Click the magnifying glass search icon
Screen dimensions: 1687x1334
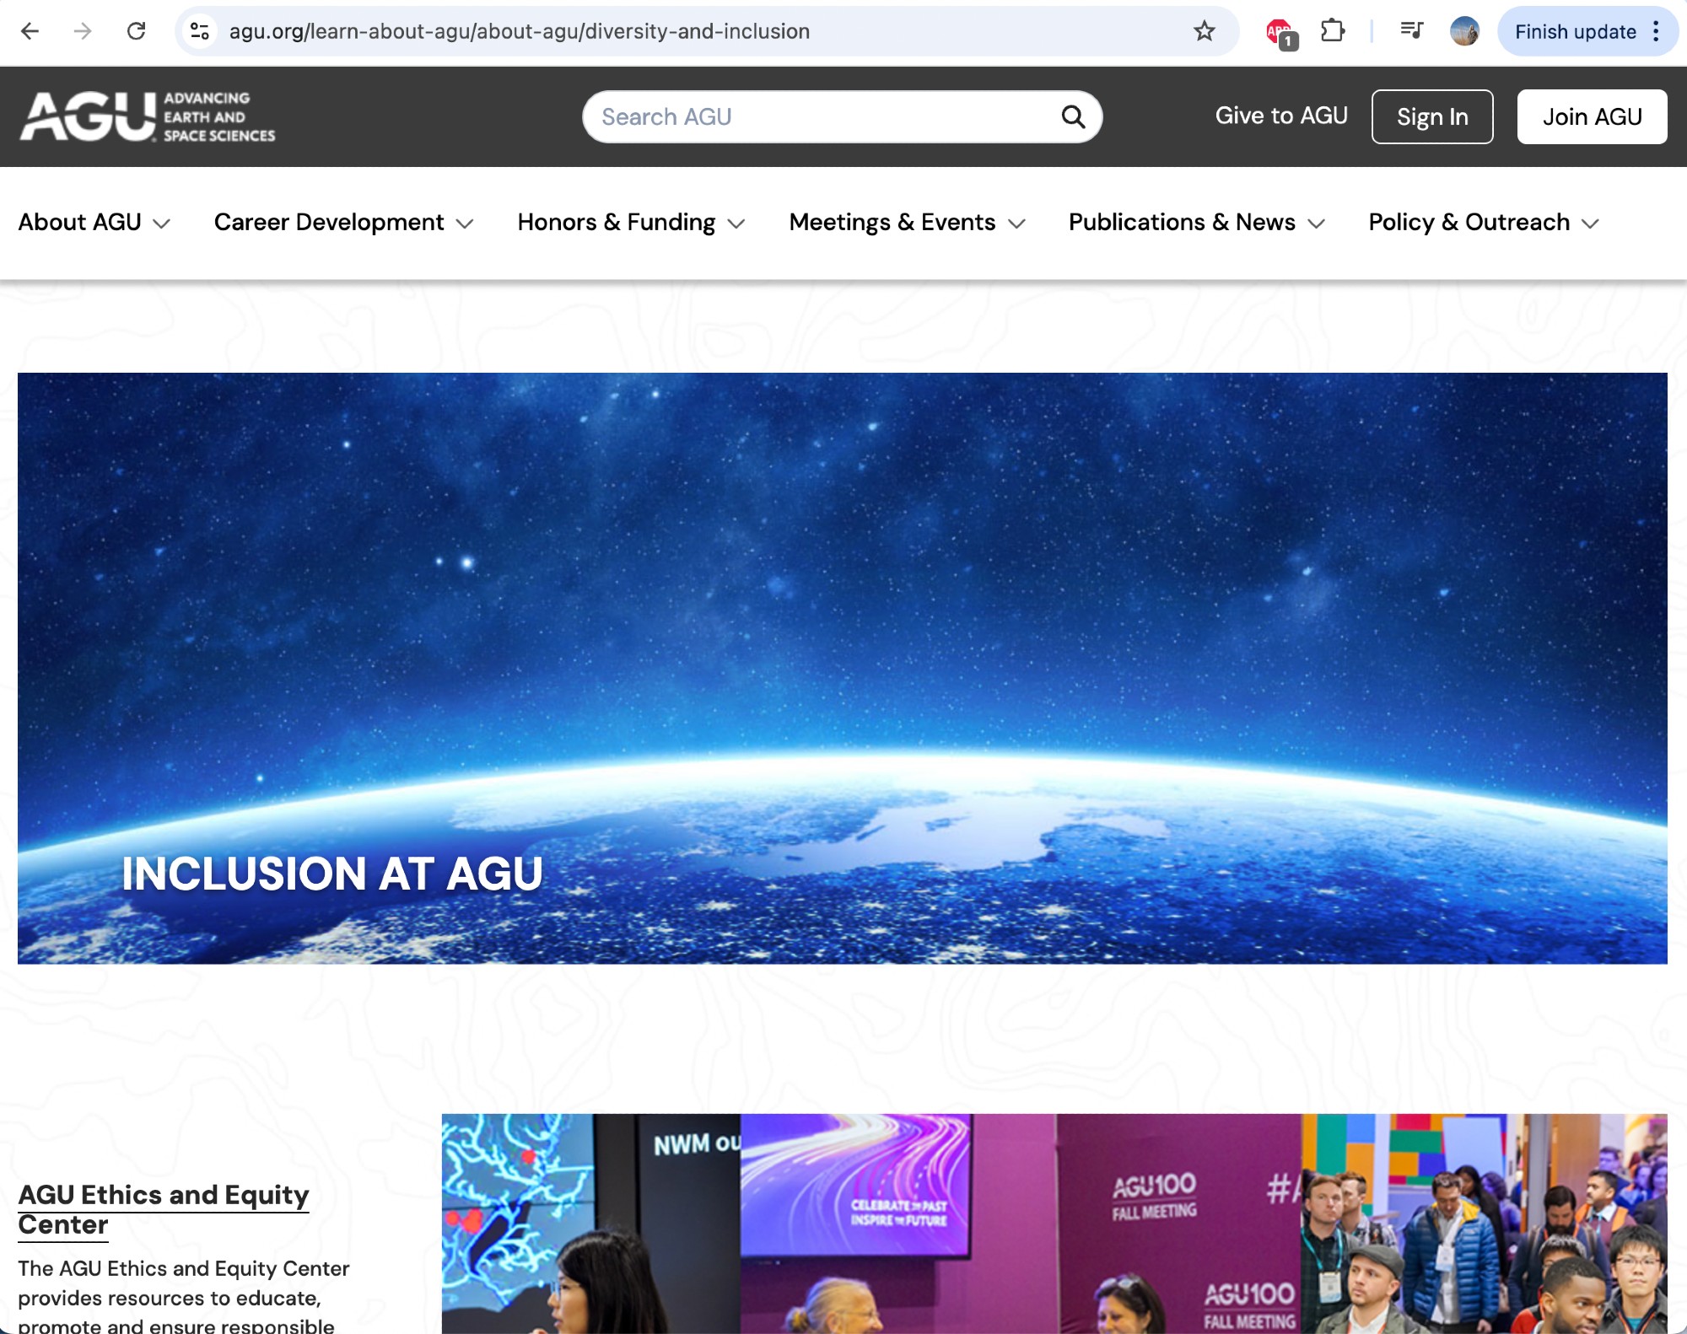pyautogui.click(x=1073, y=116)
